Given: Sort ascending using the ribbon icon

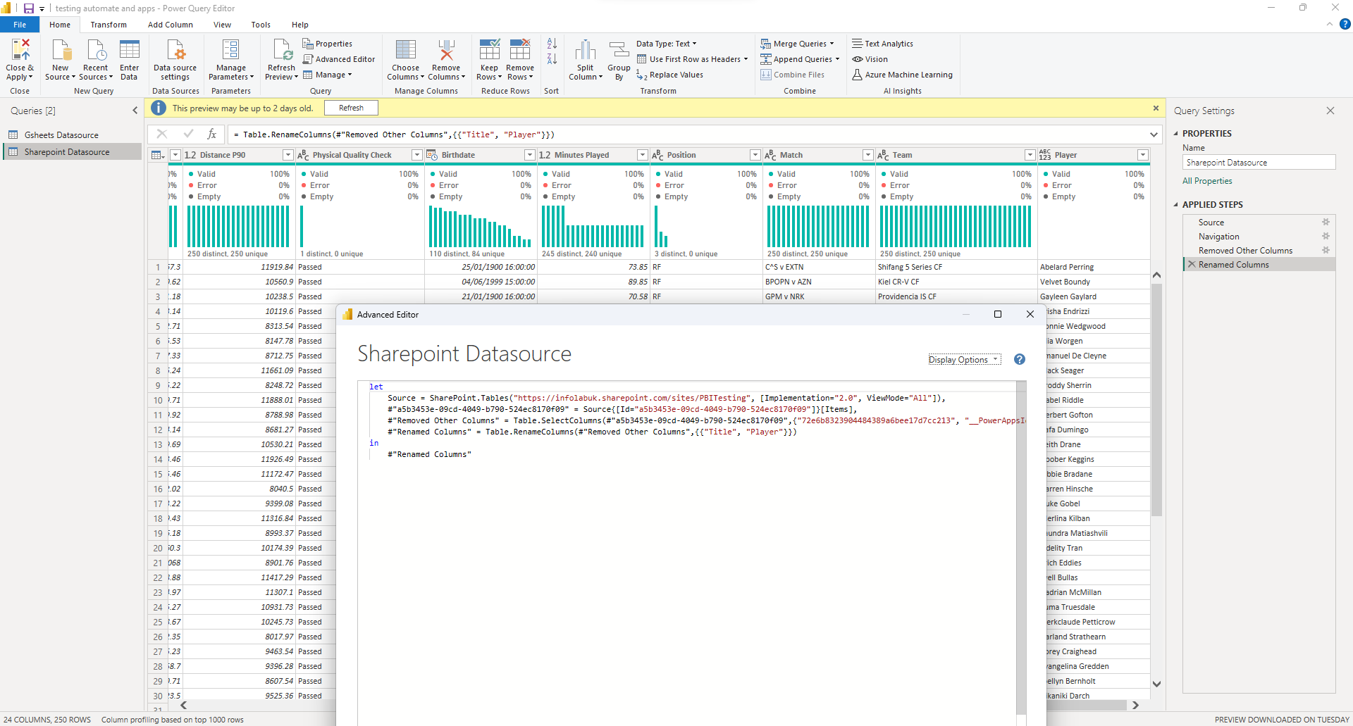Looking at the screenshot, I should (552, 44).
